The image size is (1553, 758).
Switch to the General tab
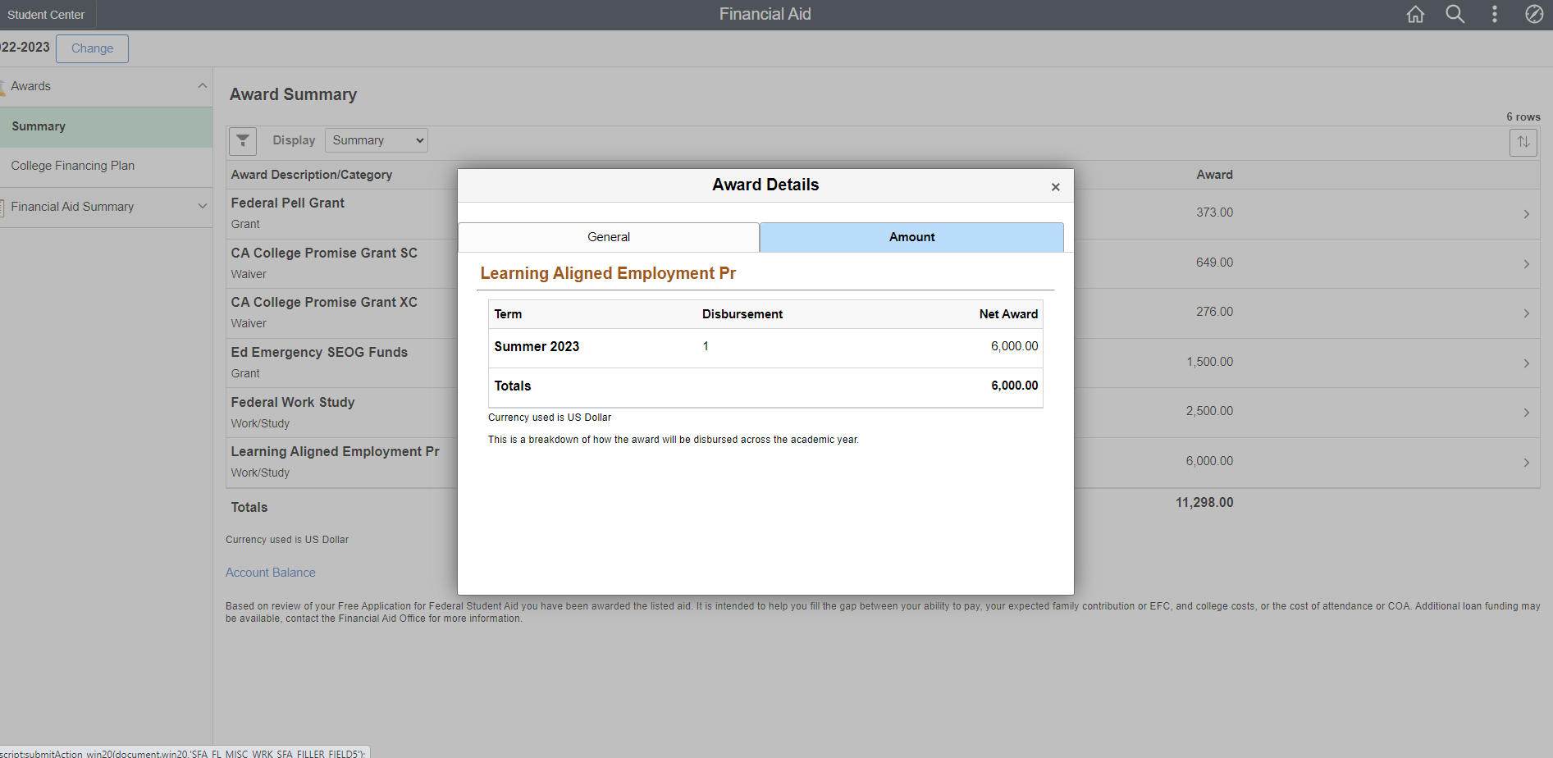coord(608,237)
